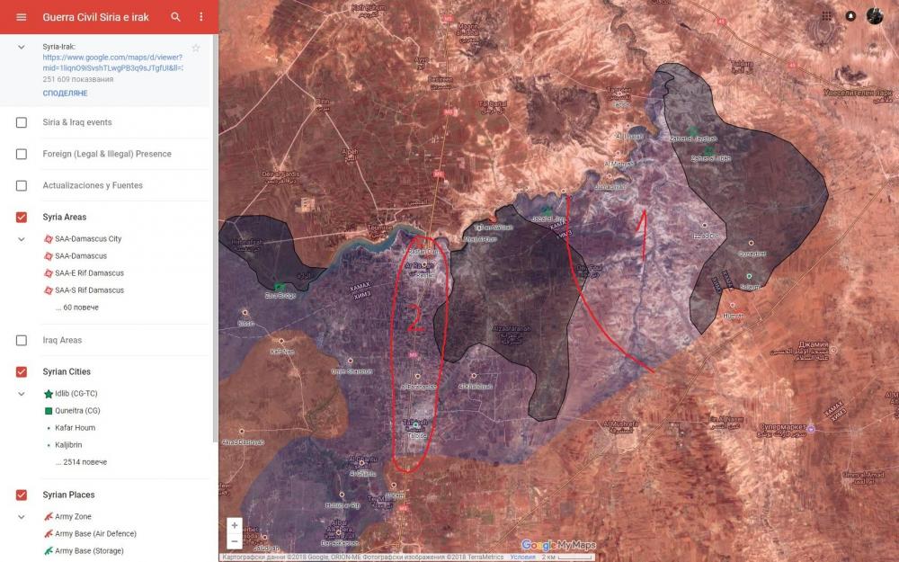Collapse the map description chevron
899x562 pixels.
tap(22, 47)
